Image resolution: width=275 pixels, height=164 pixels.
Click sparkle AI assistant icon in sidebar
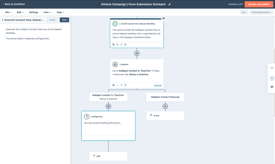coord(272,78)
